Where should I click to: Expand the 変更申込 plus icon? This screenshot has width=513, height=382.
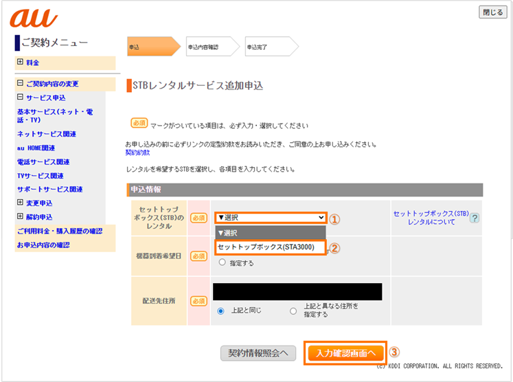pos(21,203)
